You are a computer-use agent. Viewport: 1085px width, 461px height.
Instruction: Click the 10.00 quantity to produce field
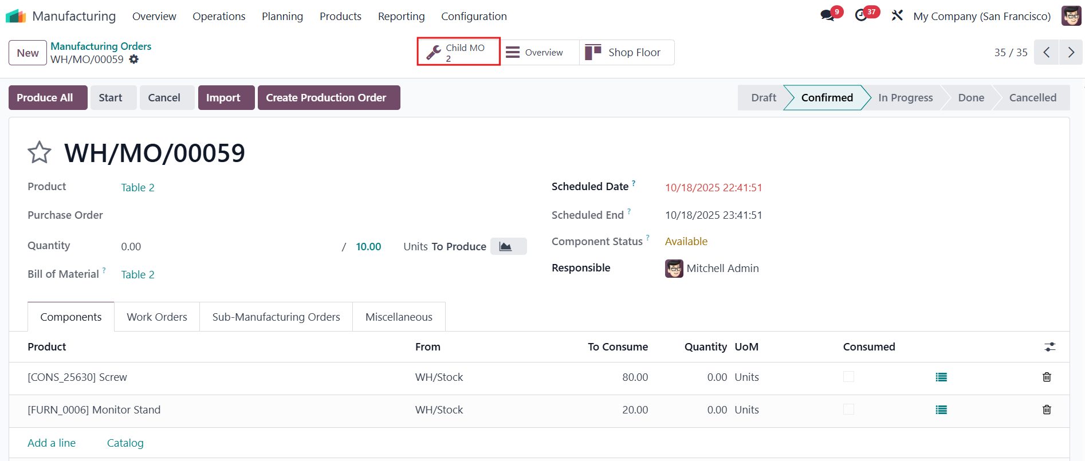368,247
